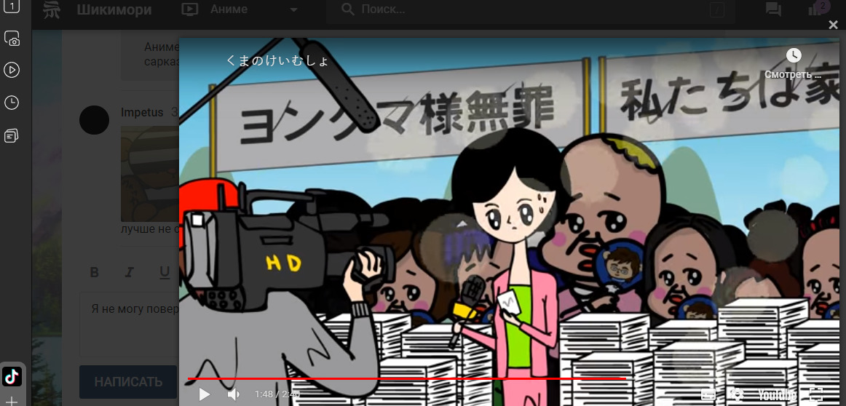Open the sidebar news feed icon

click(12, 135)
